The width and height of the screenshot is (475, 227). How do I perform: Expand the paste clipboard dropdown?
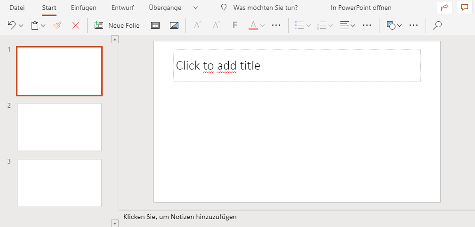[x=43, y=25]
